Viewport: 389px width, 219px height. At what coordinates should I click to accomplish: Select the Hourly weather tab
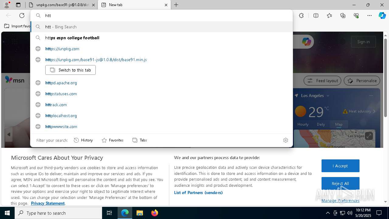[x=303, y=124]
